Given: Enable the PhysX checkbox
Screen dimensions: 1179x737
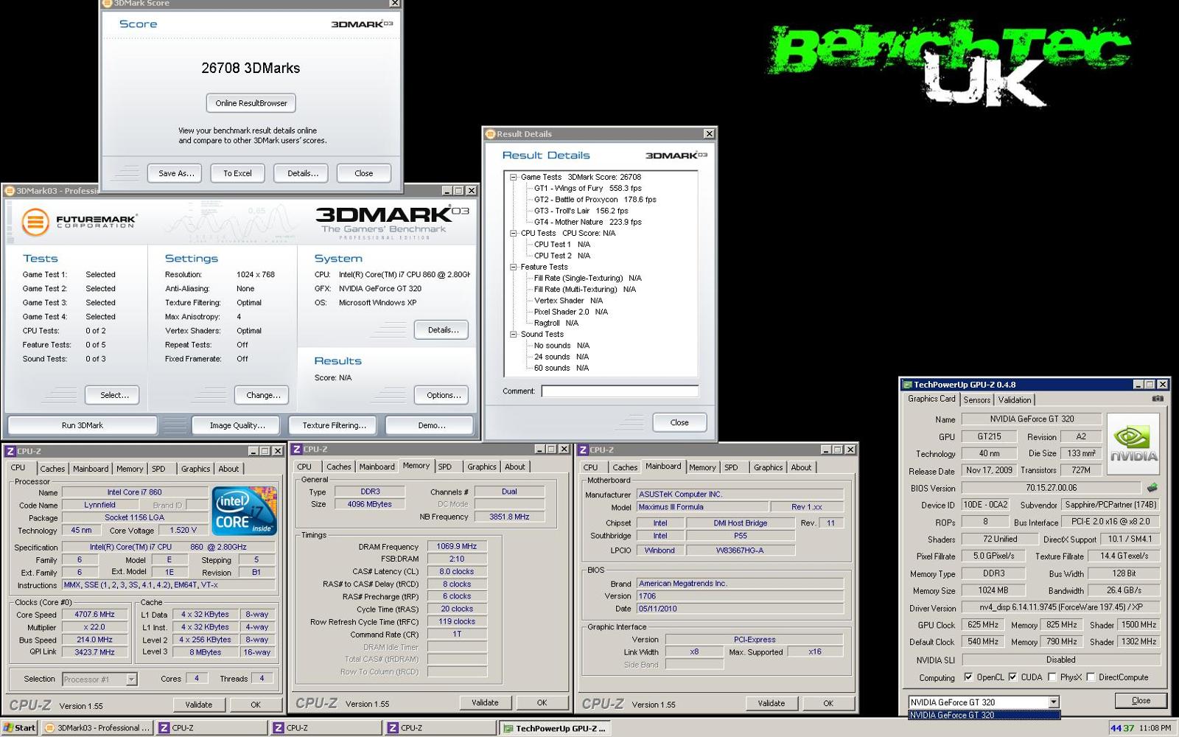Looking at the screenshot, I should coord(1052,677).
